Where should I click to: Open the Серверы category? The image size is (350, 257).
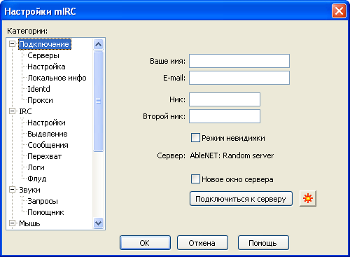pos(43,55)
